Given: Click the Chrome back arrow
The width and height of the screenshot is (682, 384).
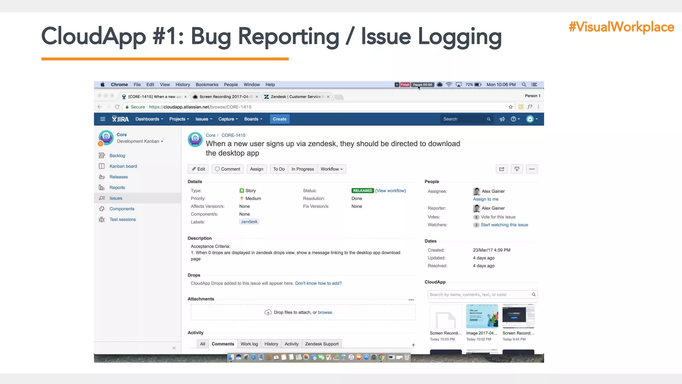Looking at the screenshot, I should tap(100, 107).
